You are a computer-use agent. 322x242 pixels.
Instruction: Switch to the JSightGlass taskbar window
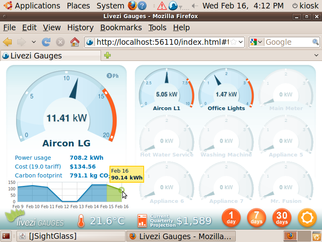pyautogui.click(x=71, y=236)
